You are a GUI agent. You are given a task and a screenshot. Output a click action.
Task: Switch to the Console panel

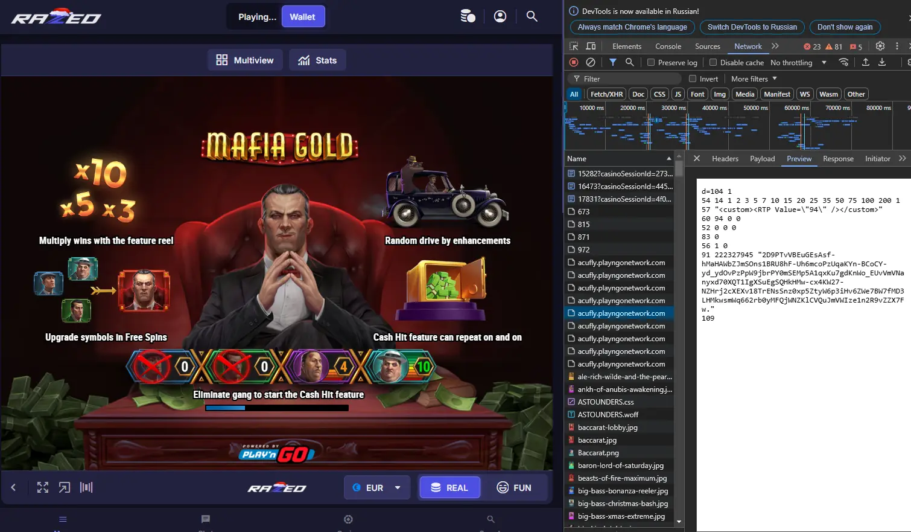668,46
